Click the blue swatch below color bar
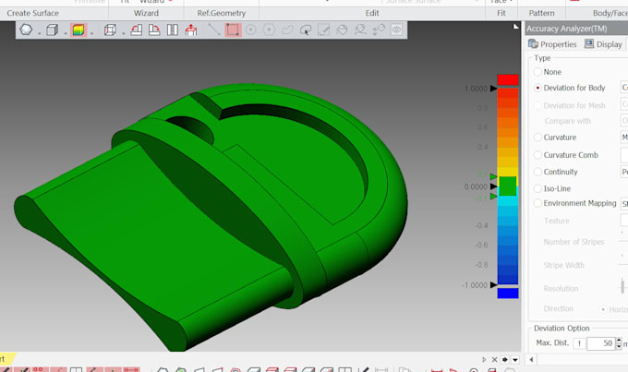This screenshot has width=628, height=372. (x=508, y=294)
